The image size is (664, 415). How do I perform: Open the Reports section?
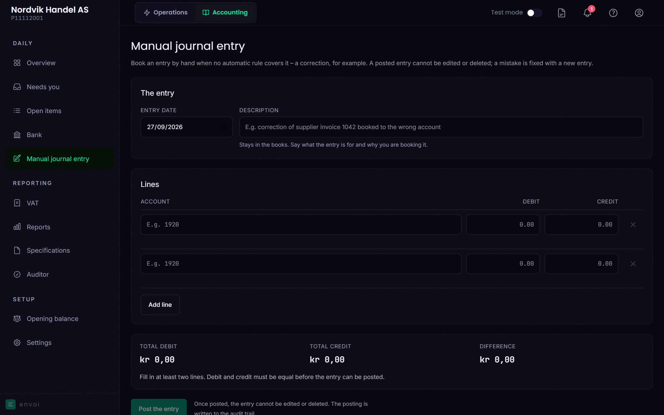pyautogui.click(x=60, y=227)
